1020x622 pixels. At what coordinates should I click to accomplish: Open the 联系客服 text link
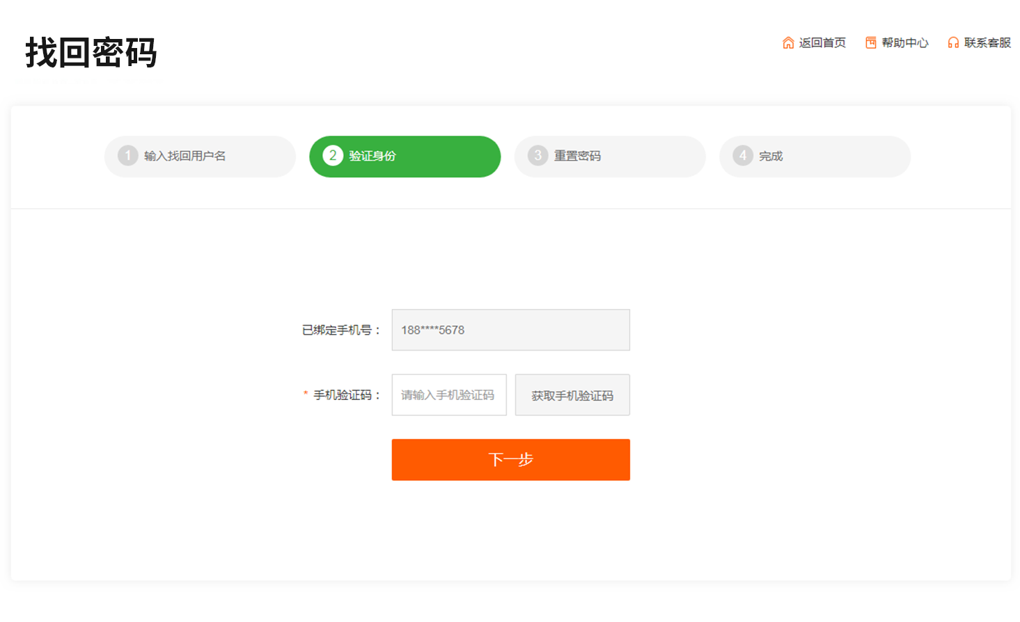[987, 43]
